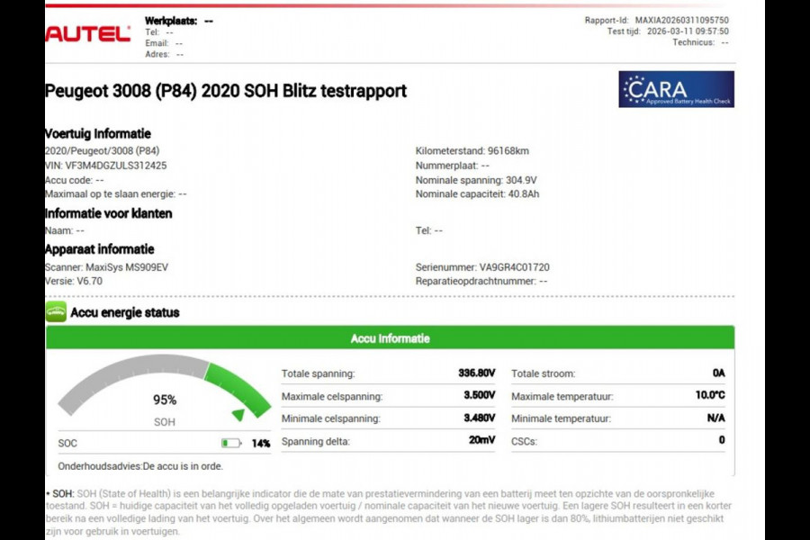Click the Totale spanning value 336.80V

coord(476,373)
